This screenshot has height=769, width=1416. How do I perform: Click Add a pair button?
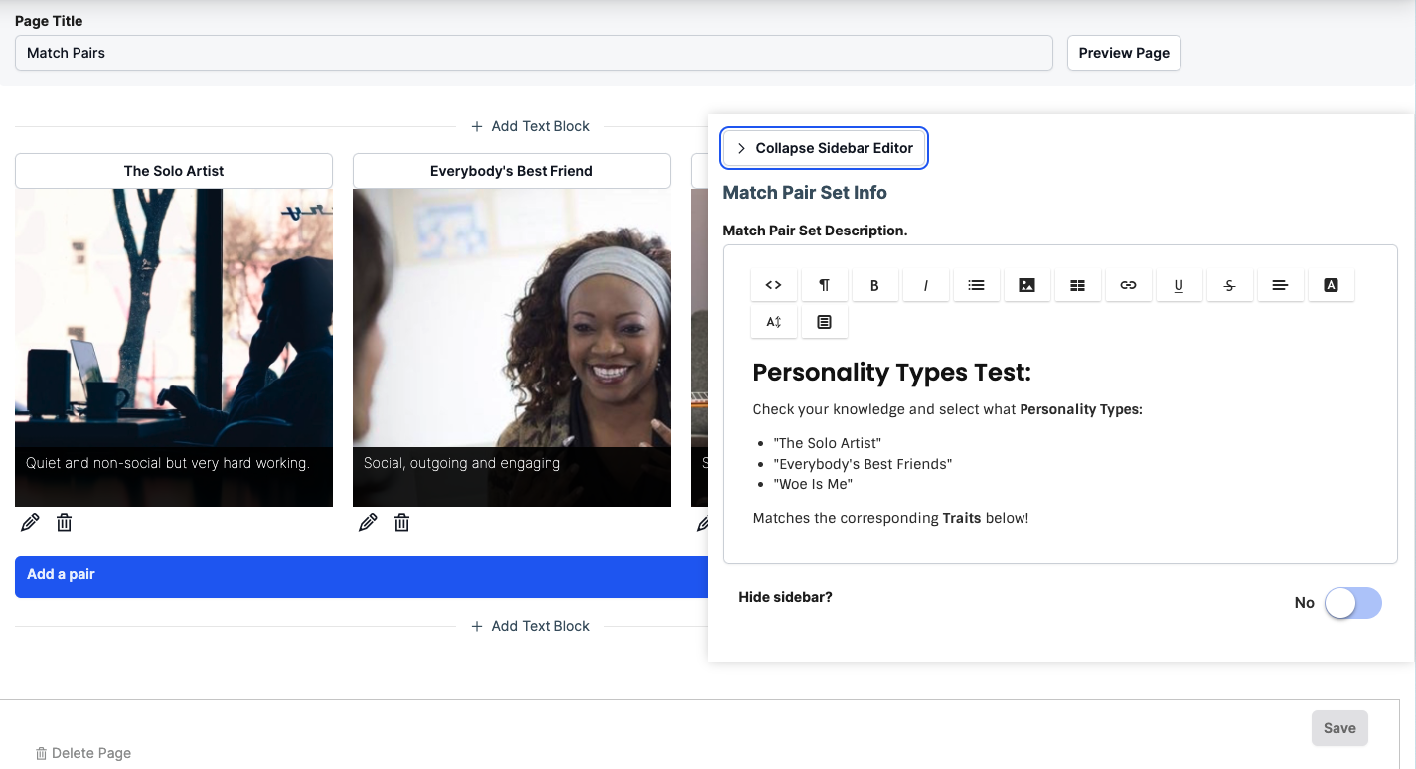click(x=362, y=577)
